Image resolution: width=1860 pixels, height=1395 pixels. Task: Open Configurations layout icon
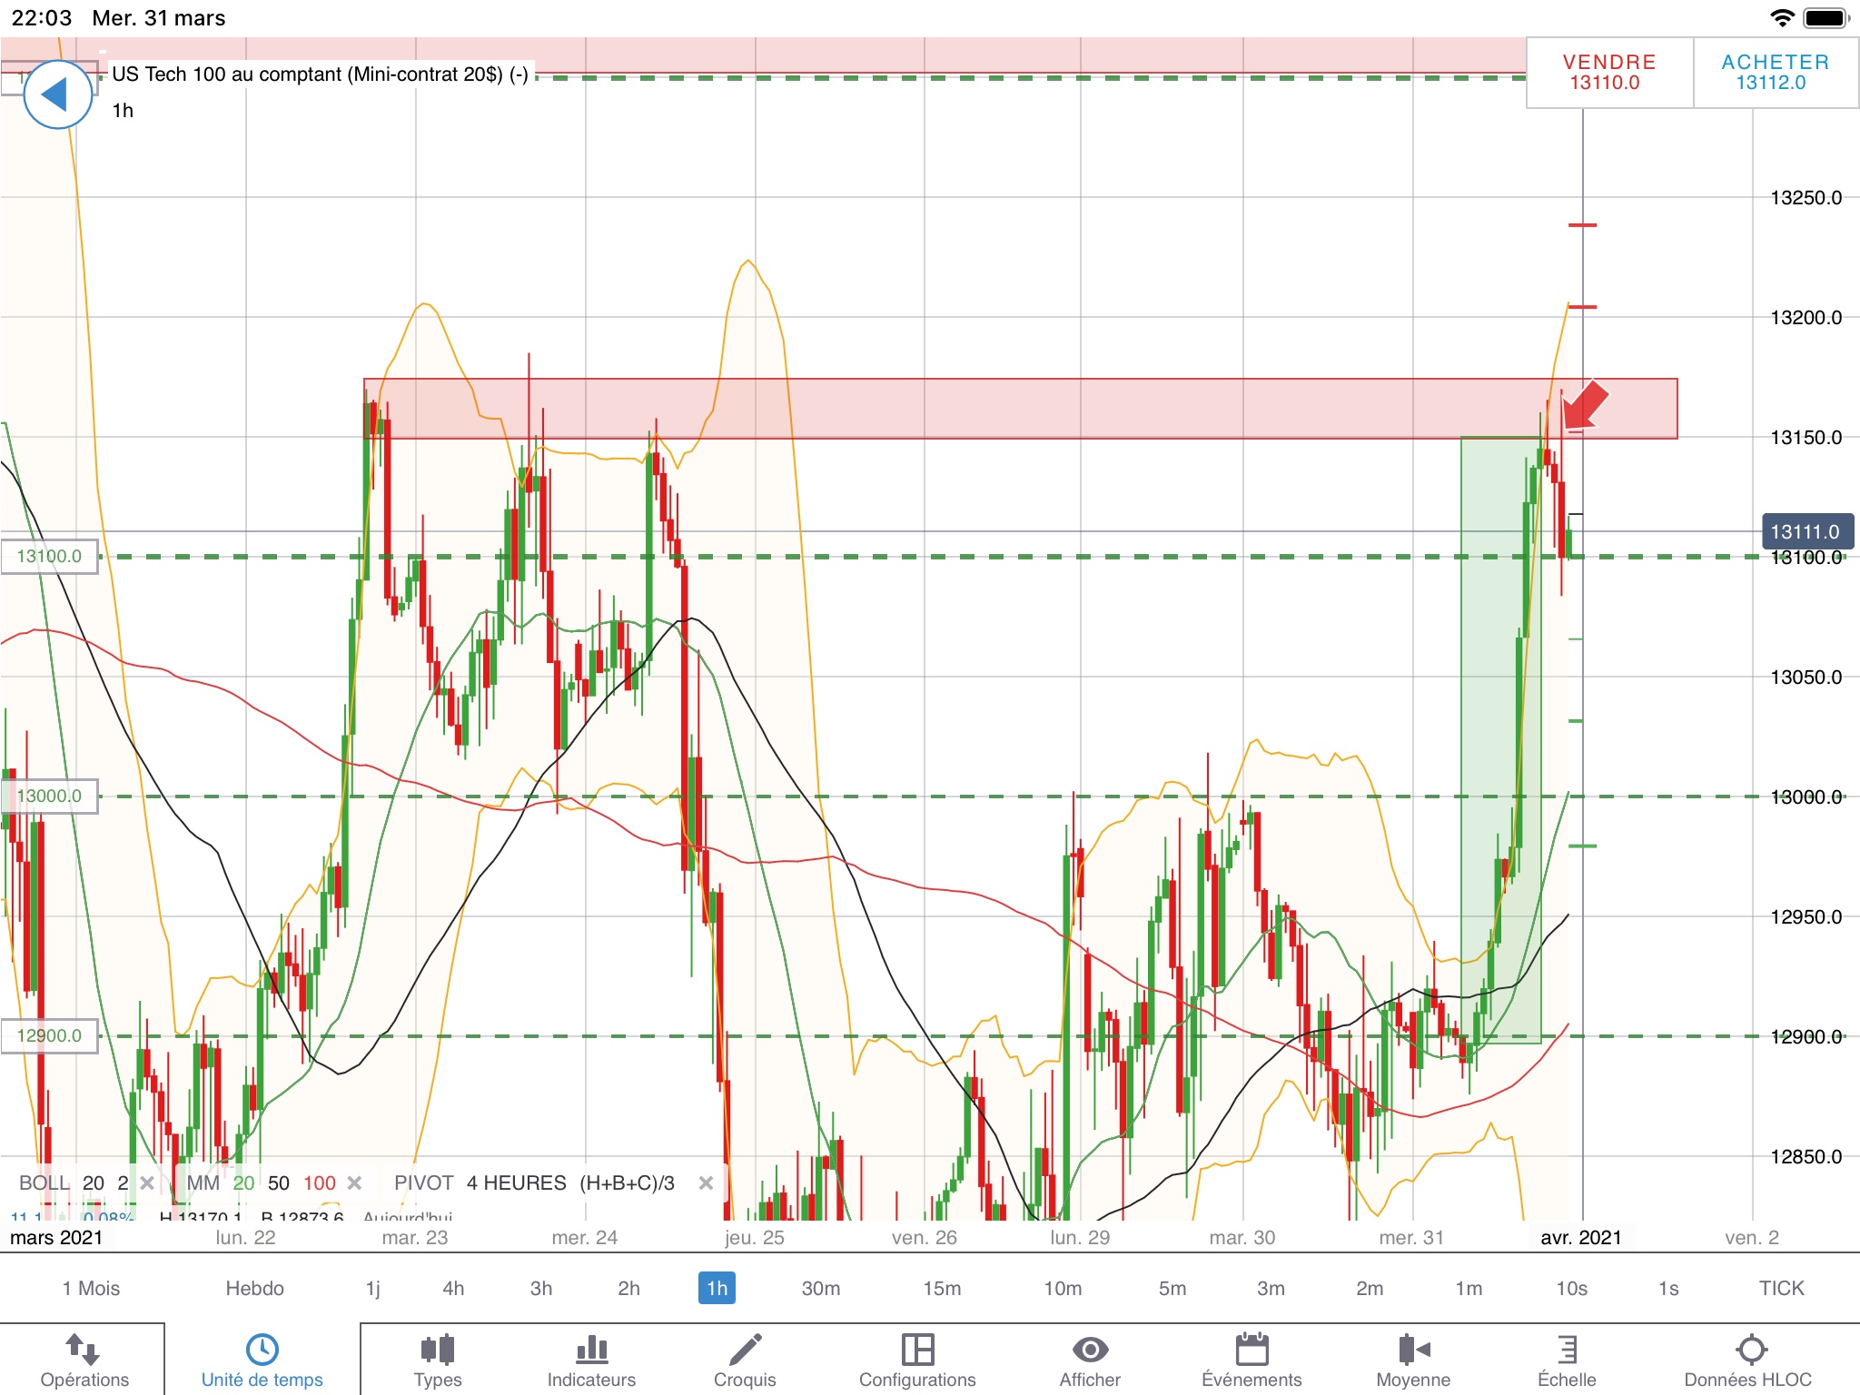[x=917, y=1350]
